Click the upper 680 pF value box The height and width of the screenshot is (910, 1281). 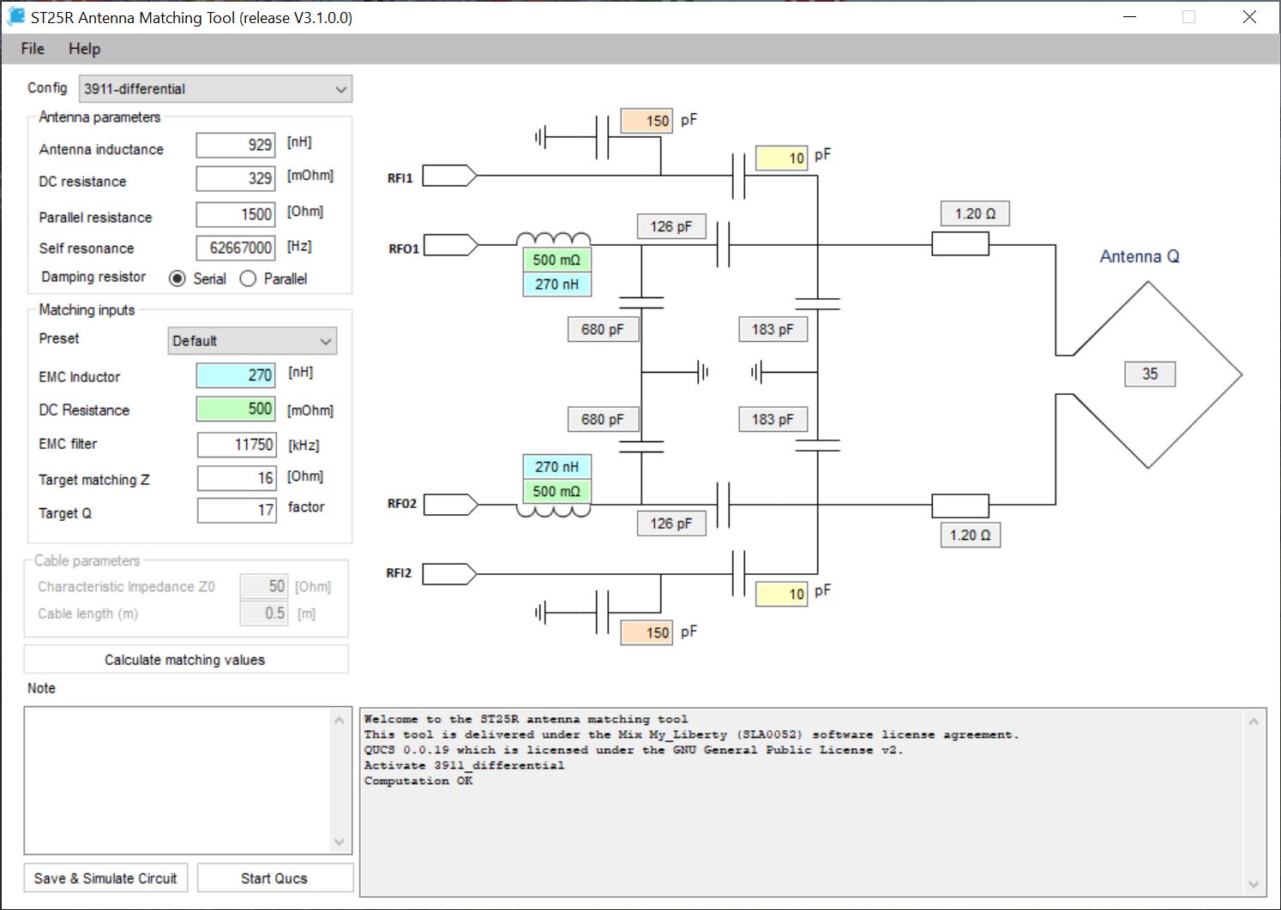coord(603,329)
